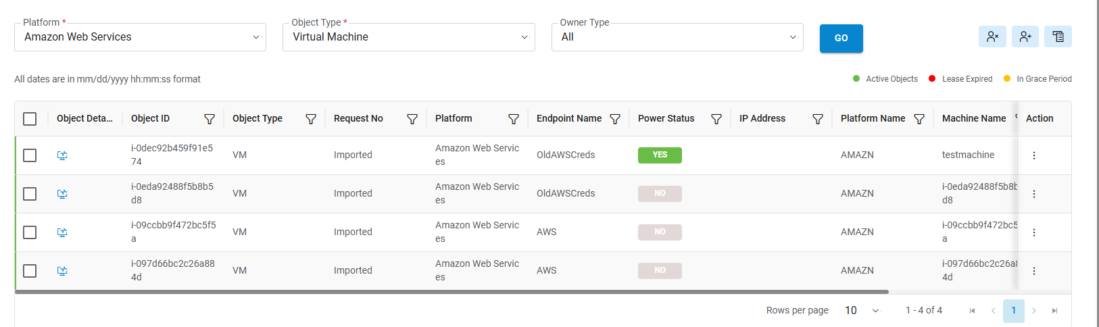Check the row i-097d66bc2c26a884d checkbox
This screenshot has height=327, width=1099.
click(30, 271)
